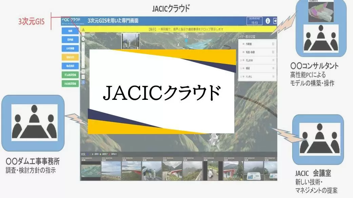Open the thumbnail of the red bridge beside a tree
This screenshot has height=198, width=353.
point(233,171)
